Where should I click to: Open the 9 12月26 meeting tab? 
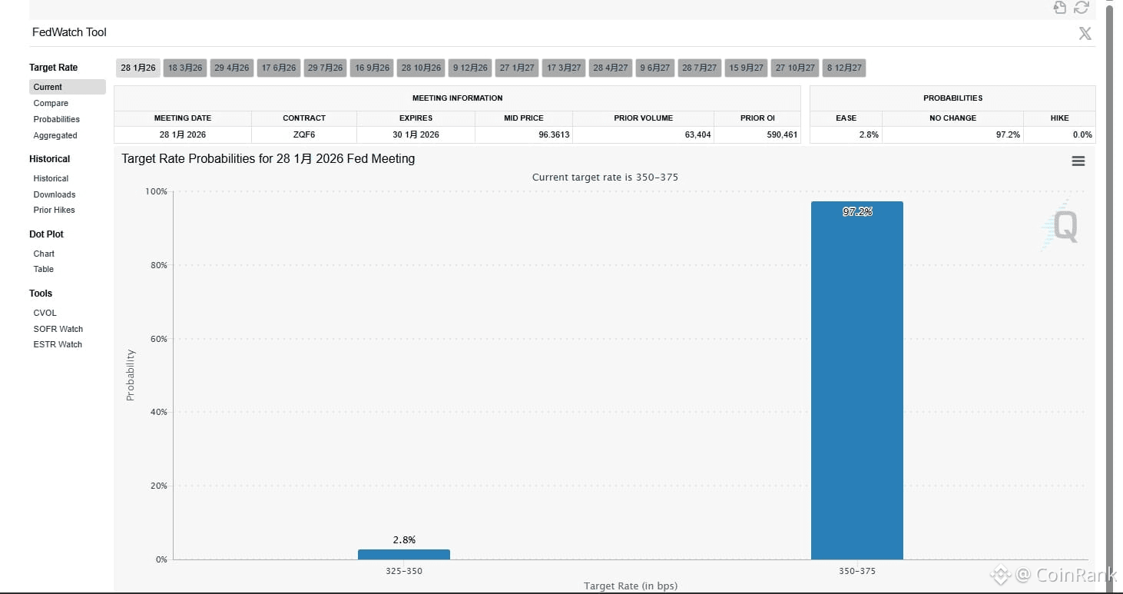470,68
